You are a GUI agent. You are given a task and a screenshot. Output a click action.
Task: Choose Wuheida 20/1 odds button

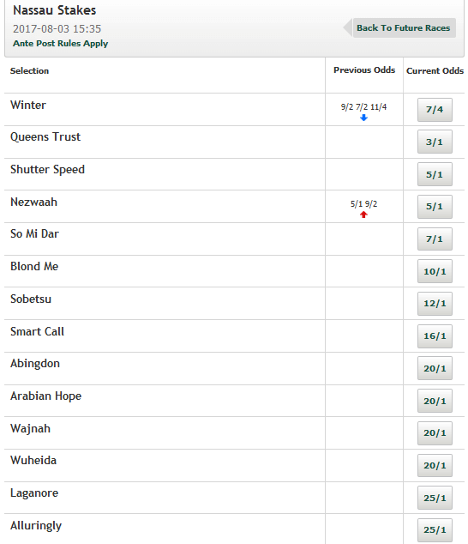(x=435, y=466)
